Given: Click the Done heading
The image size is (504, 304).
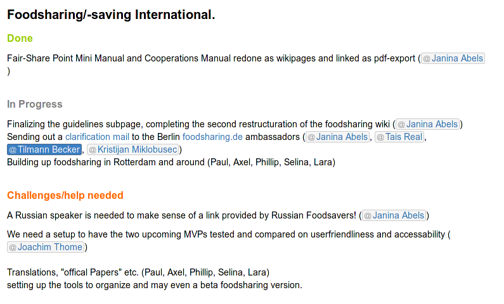Looking at the screenshot, I should click(x=20, y=38).
